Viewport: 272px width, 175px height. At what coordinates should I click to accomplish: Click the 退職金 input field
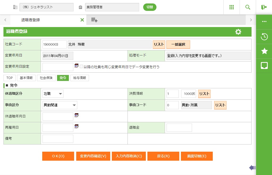coord(179,128)
